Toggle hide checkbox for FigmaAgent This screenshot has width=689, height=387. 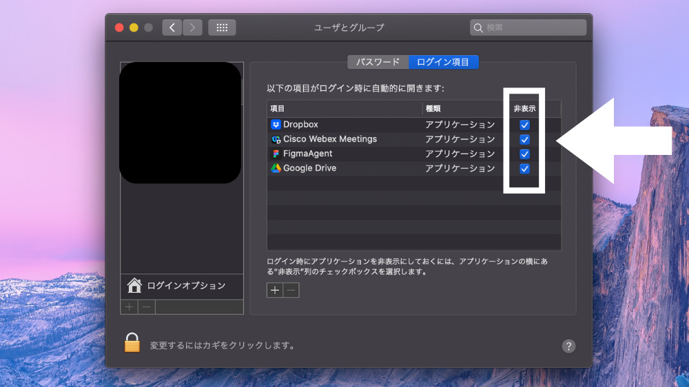524,154
